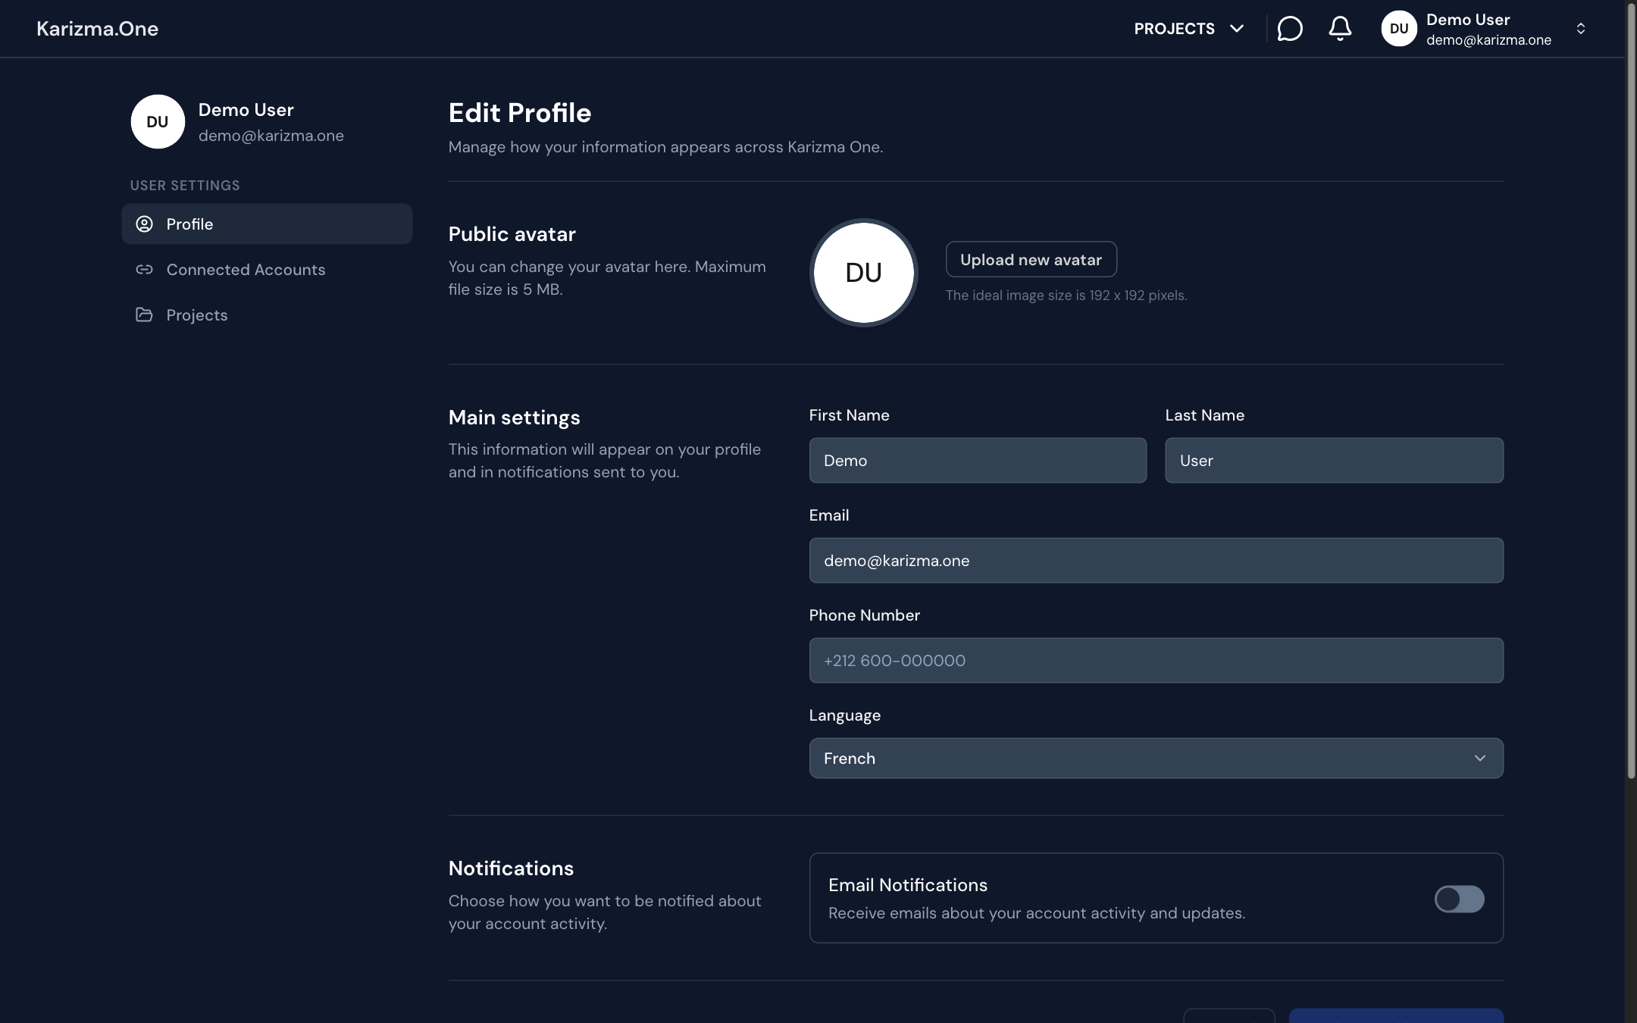The width and height of the screenshot is (1637, 1023).
Task: Click the large public avatar DU image
Action: click(x=863, y=273)
